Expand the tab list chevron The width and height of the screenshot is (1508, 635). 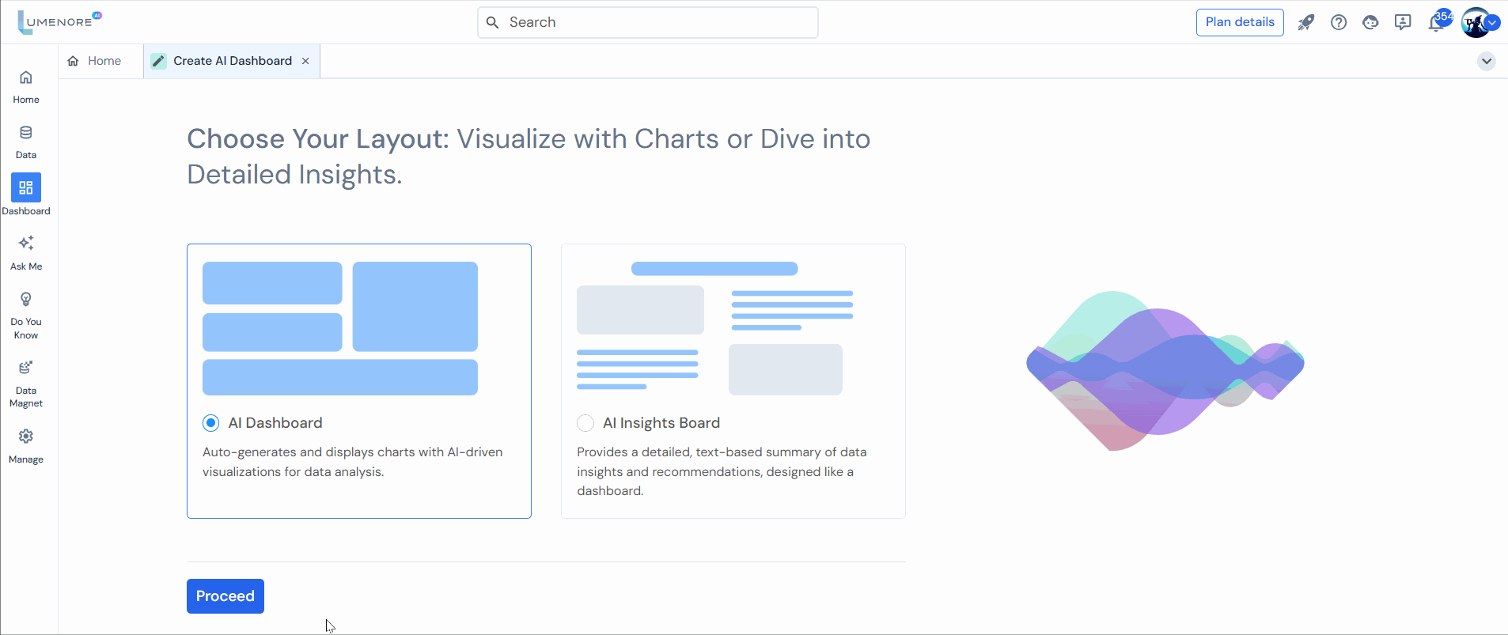pyautogui.click(x=1486, y=62)
